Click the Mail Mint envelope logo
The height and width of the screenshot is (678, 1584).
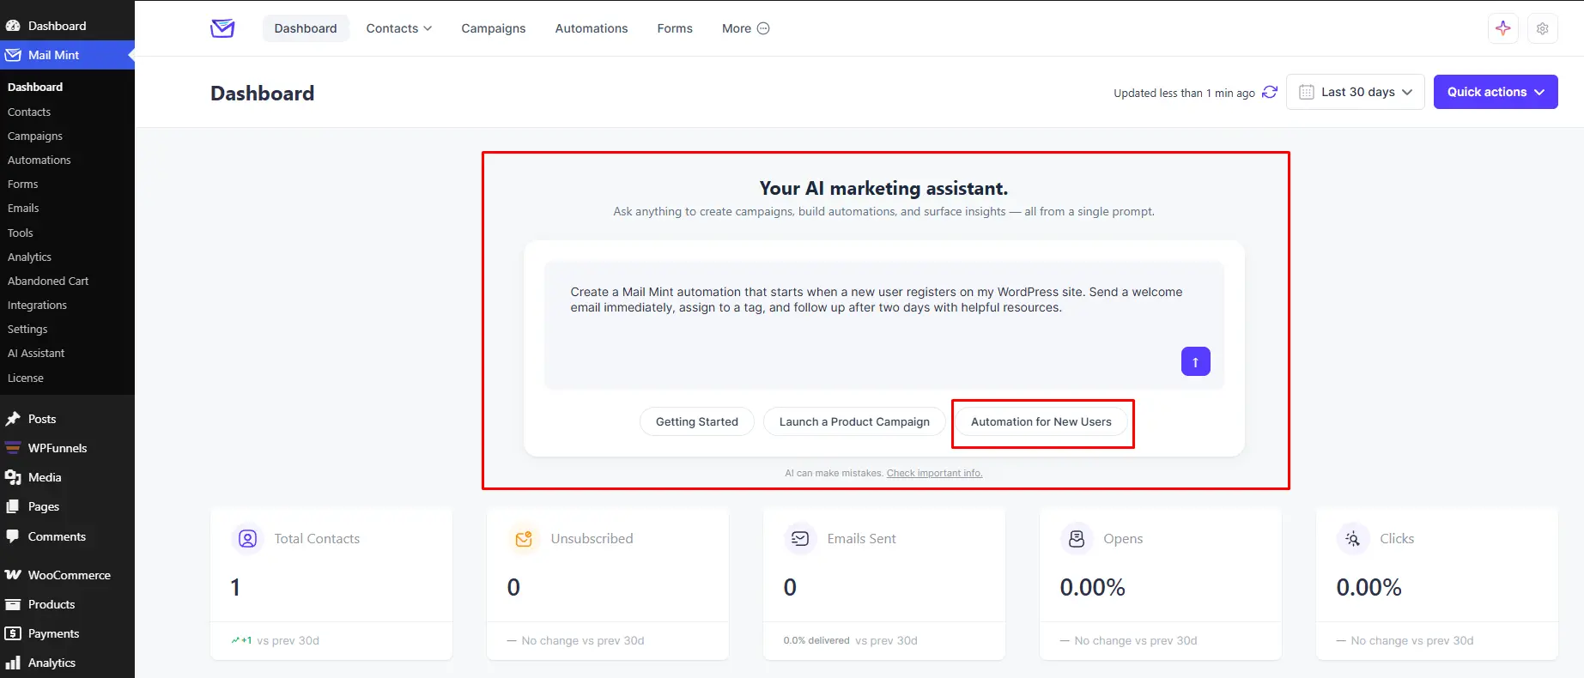222,28
